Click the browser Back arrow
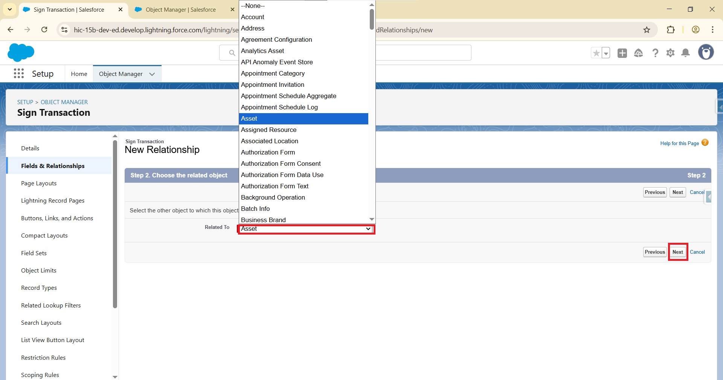 coord(11,30)
